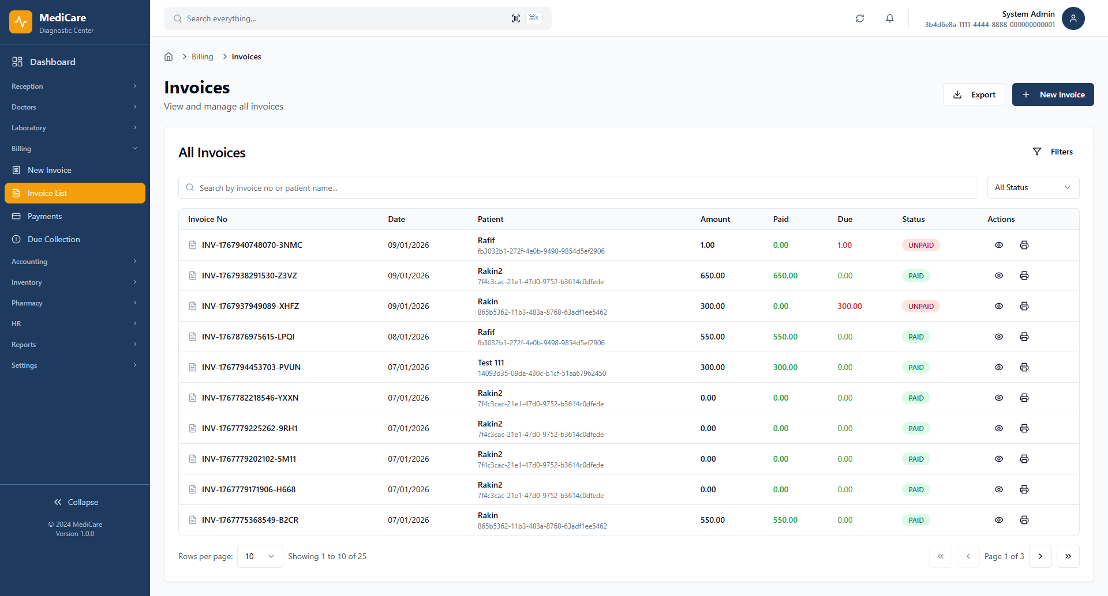Select the Payments sidebar icon
Screen dimensions: 1108x596
[x=16, y=216]
